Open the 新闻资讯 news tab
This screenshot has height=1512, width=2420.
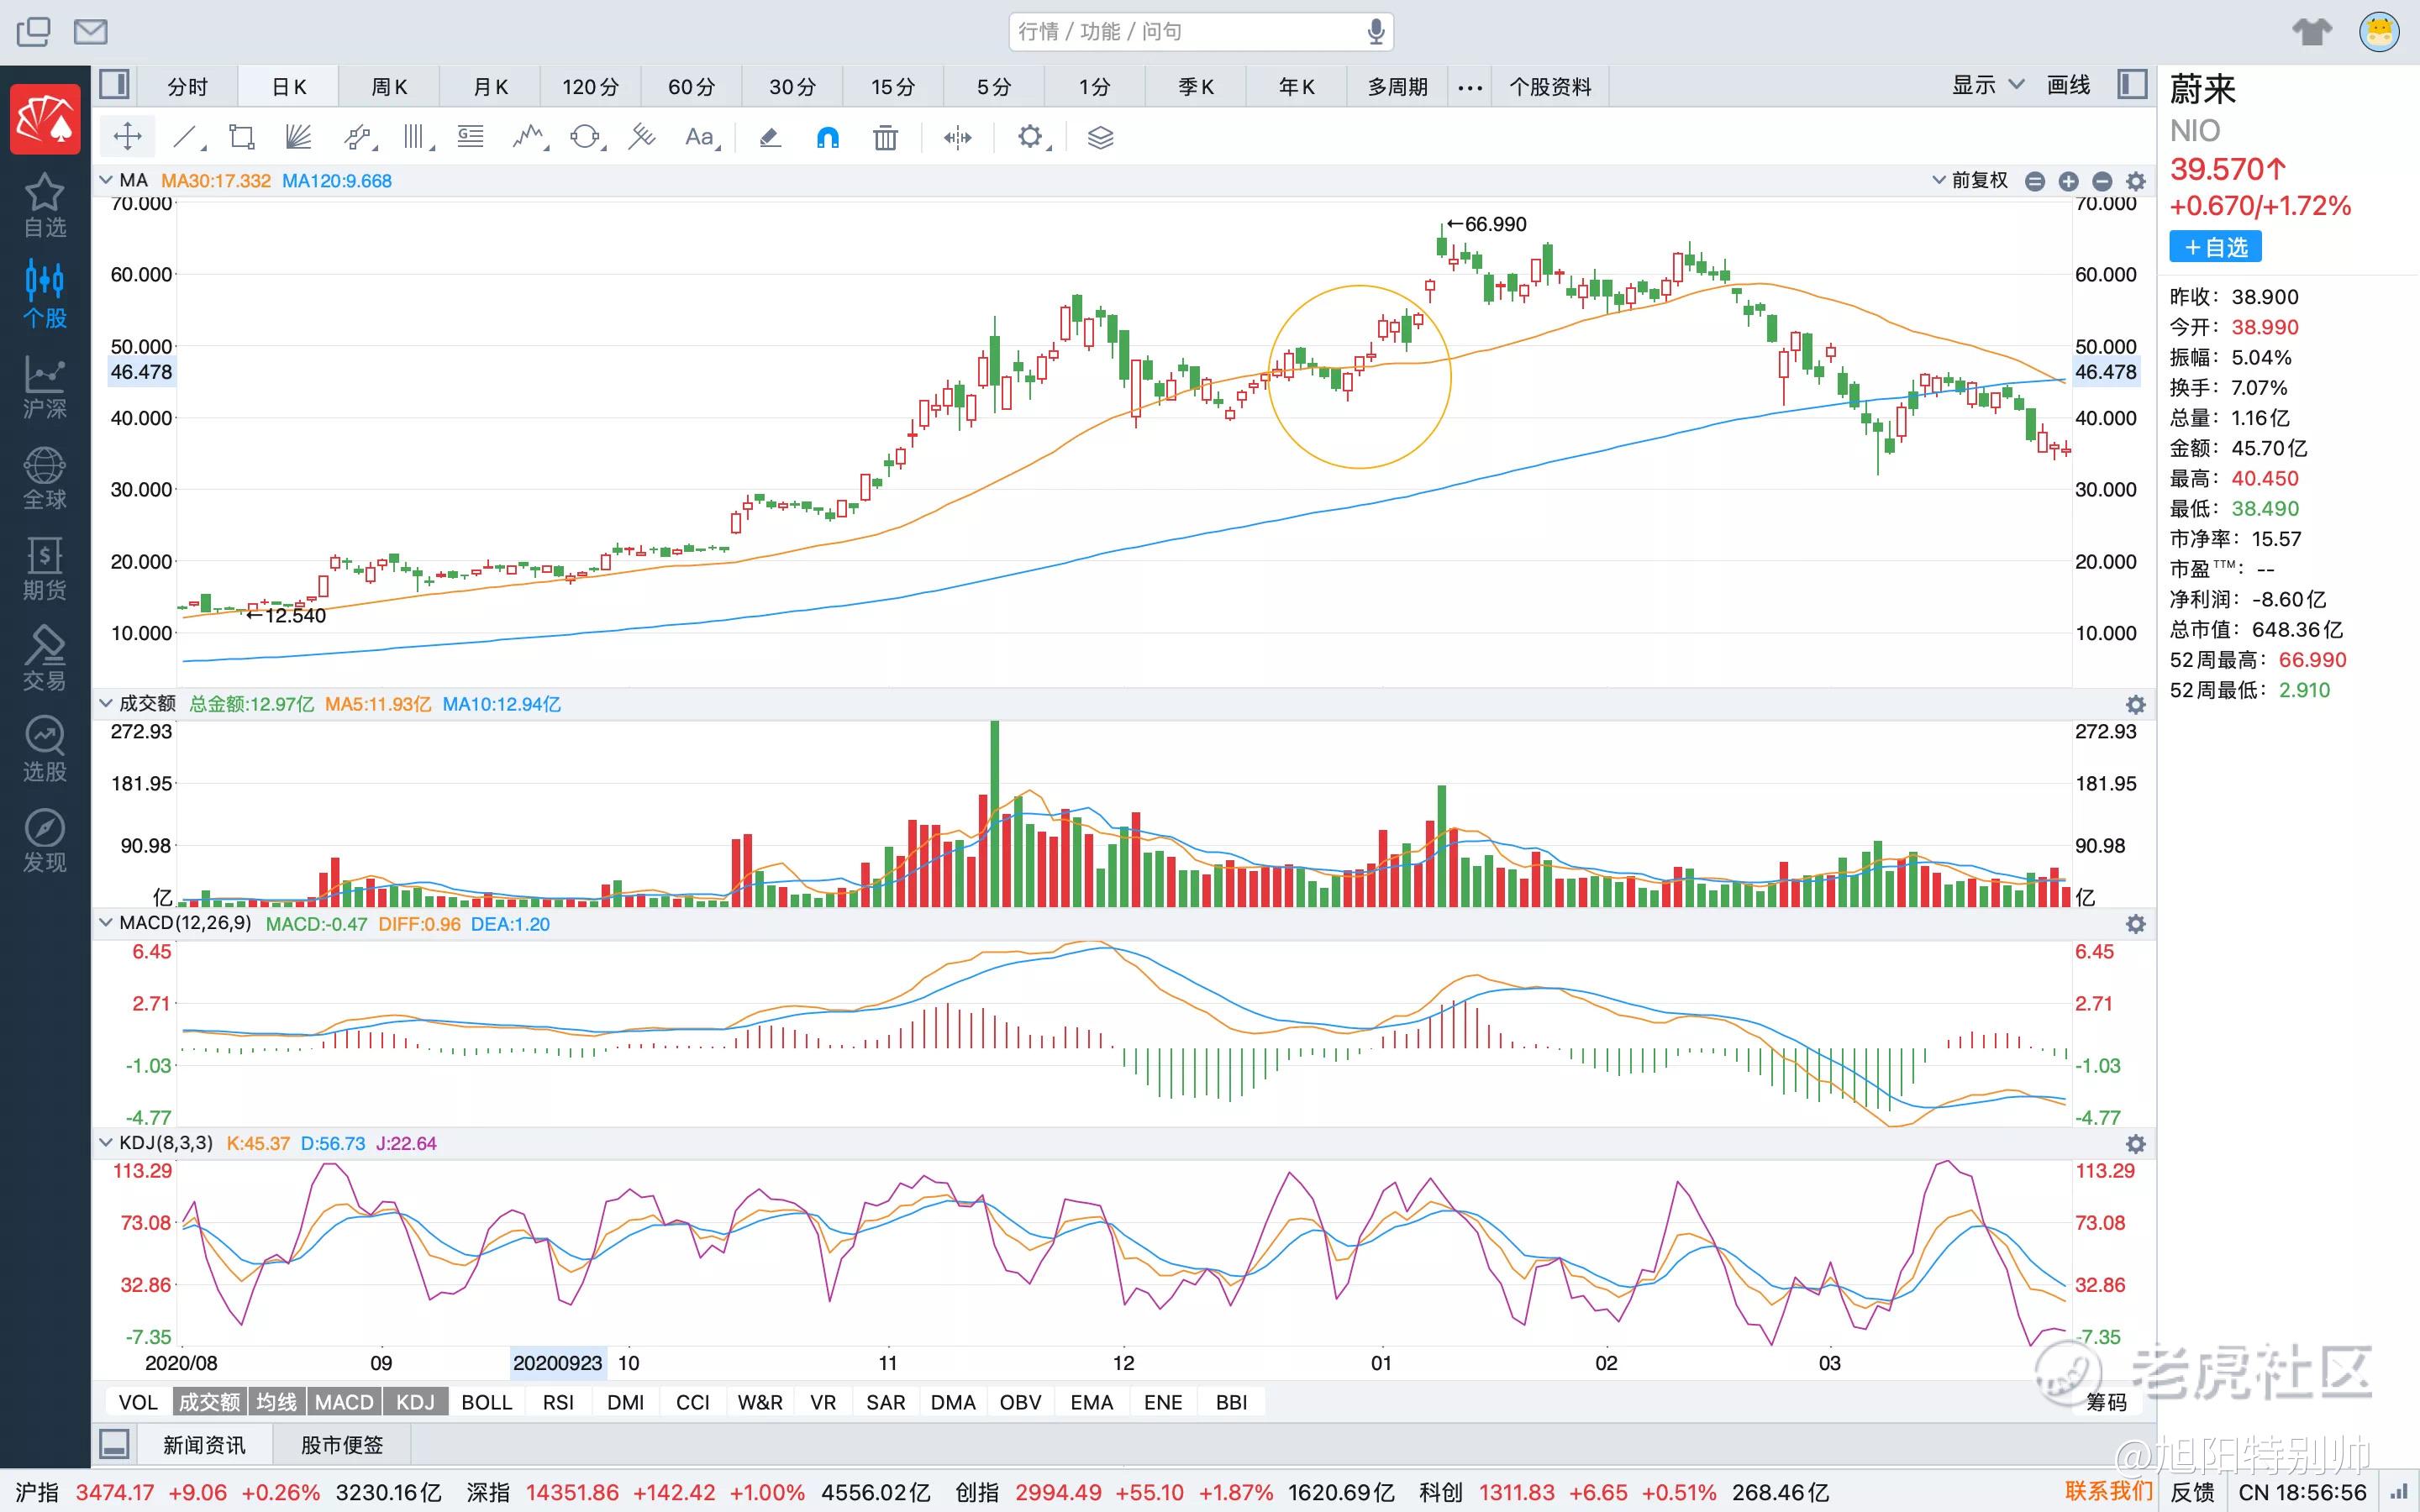pos(204,1445)
